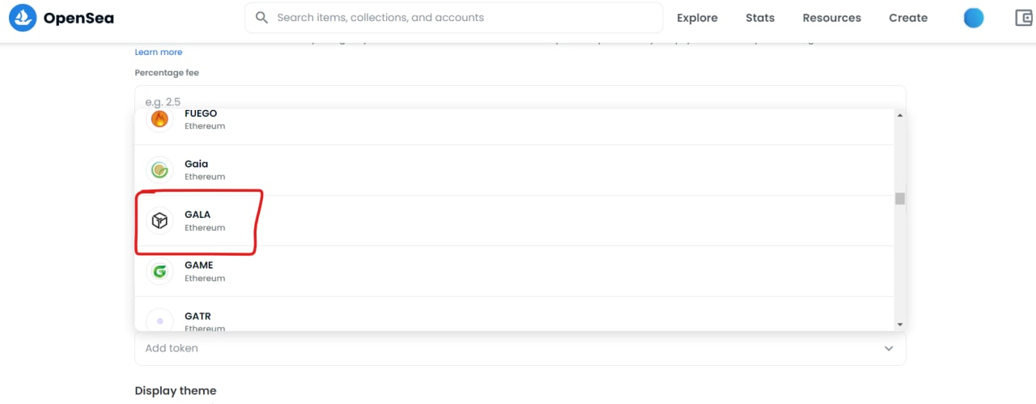The height and width of the screenshot is (404, 1036).
Task: Click the Create link in header
Action: [908, 18]
